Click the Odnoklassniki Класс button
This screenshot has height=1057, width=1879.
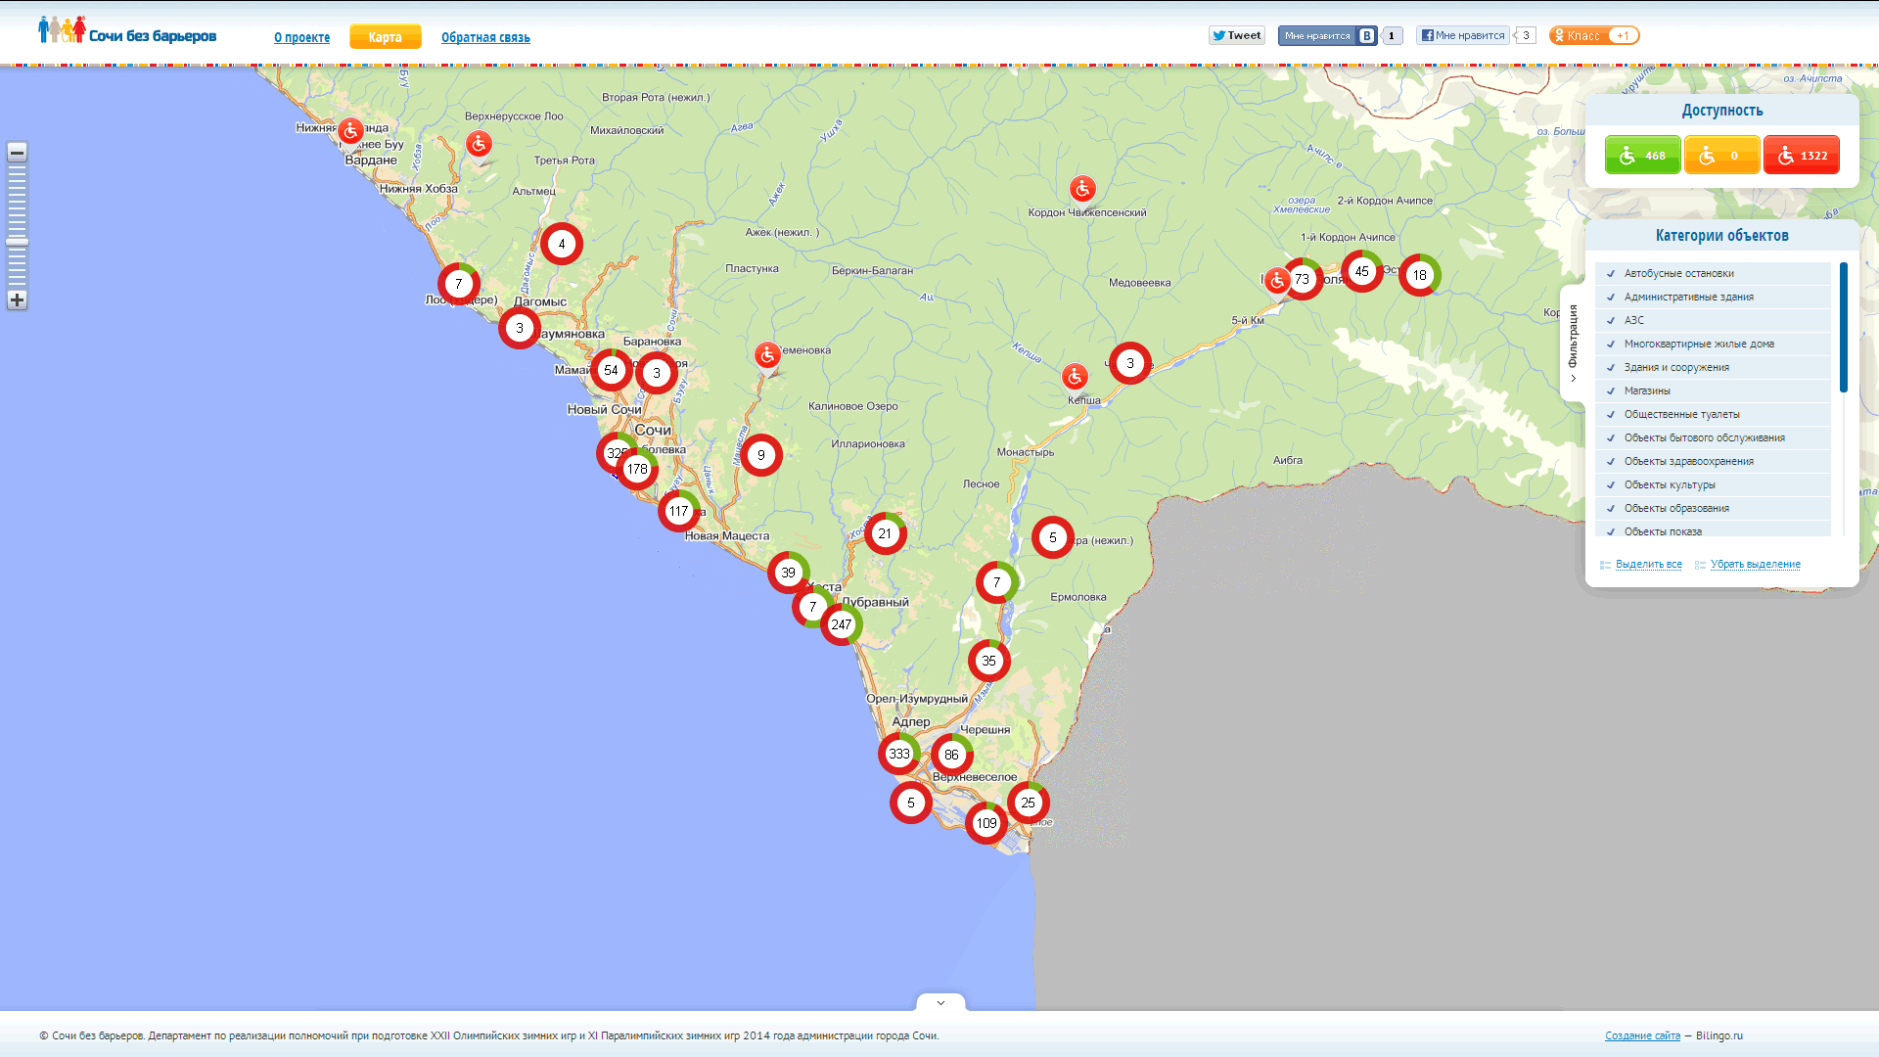1594,35
